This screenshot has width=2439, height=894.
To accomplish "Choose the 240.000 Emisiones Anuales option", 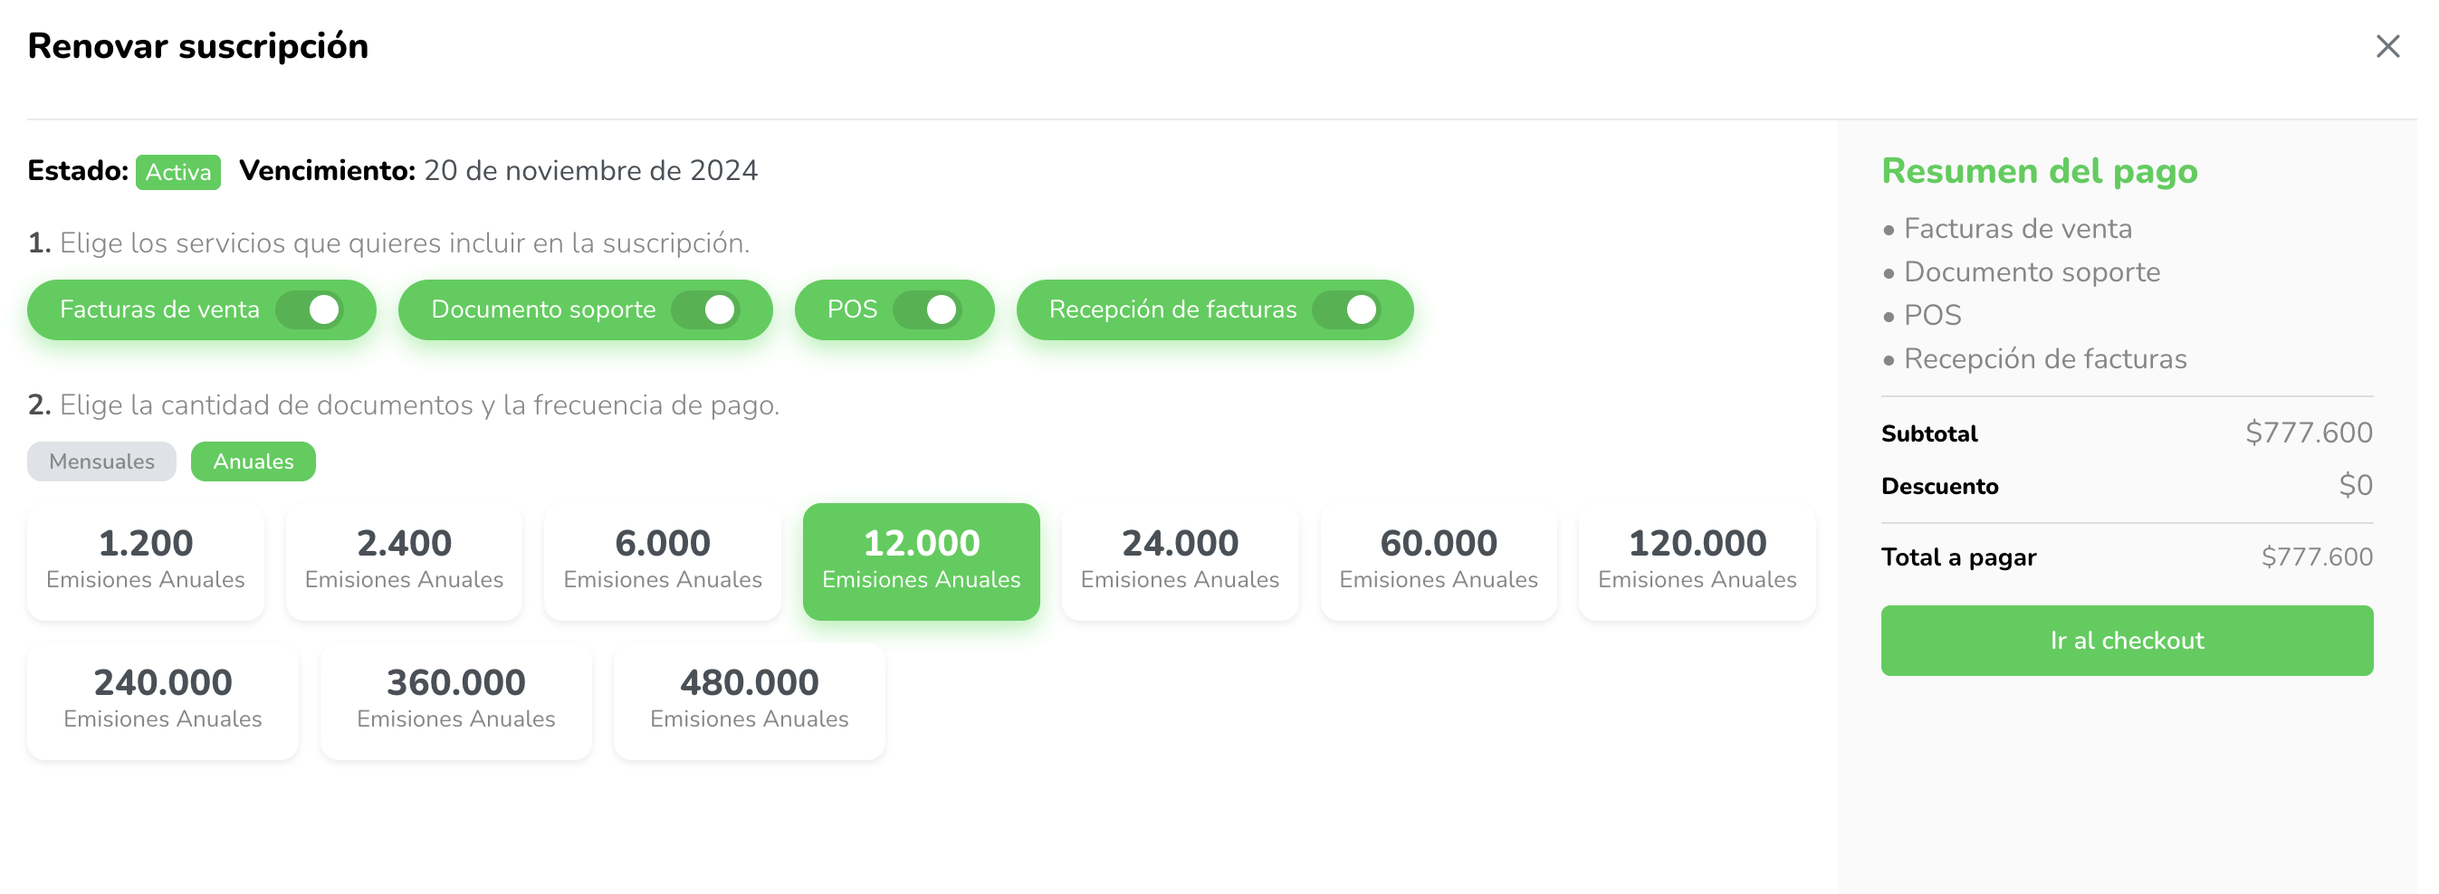I will point(163,700).
